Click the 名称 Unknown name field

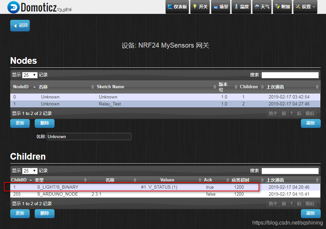click(x=89, y=136)
